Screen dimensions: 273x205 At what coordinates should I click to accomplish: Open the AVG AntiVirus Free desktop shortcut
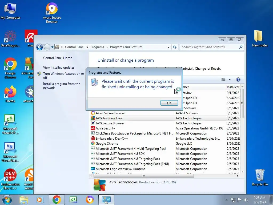27,68
